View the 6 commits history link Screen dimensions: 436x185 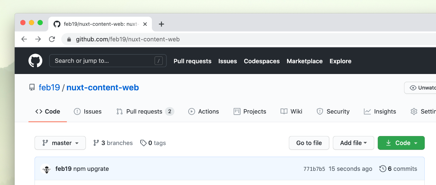pos(398,169)
